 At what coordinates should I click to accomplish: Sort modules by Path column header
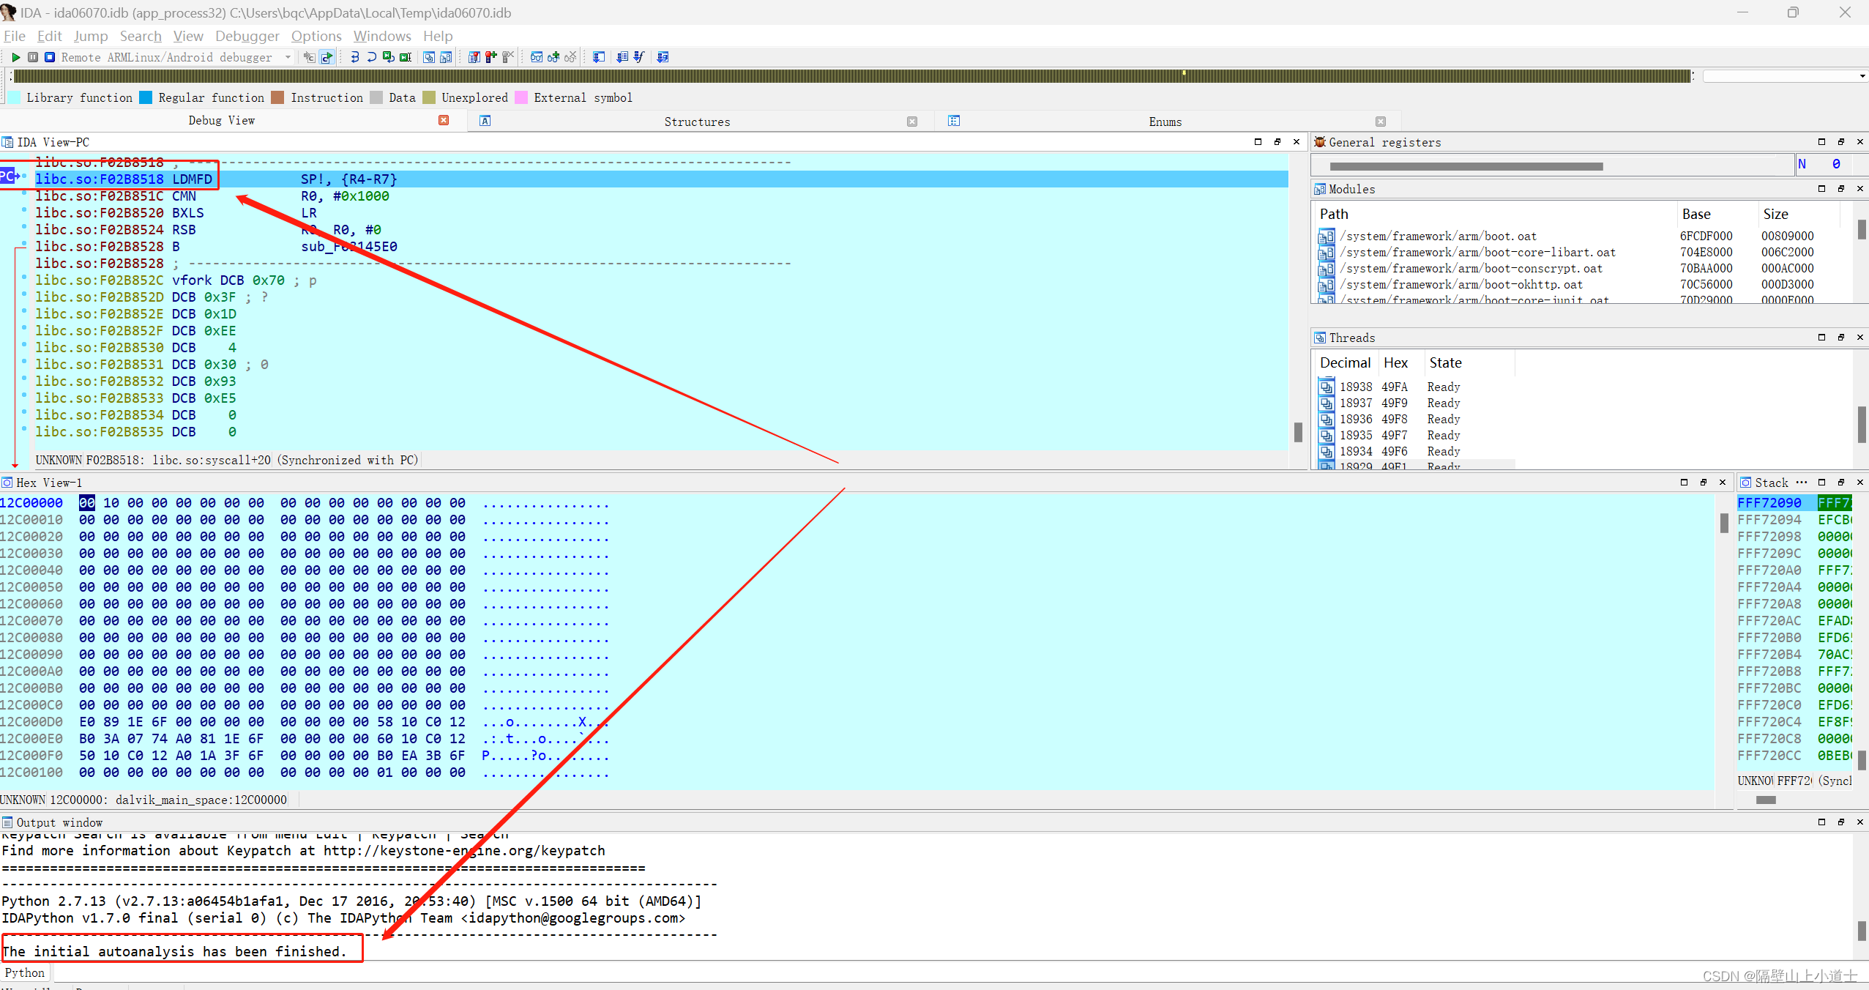[1333, 214]
